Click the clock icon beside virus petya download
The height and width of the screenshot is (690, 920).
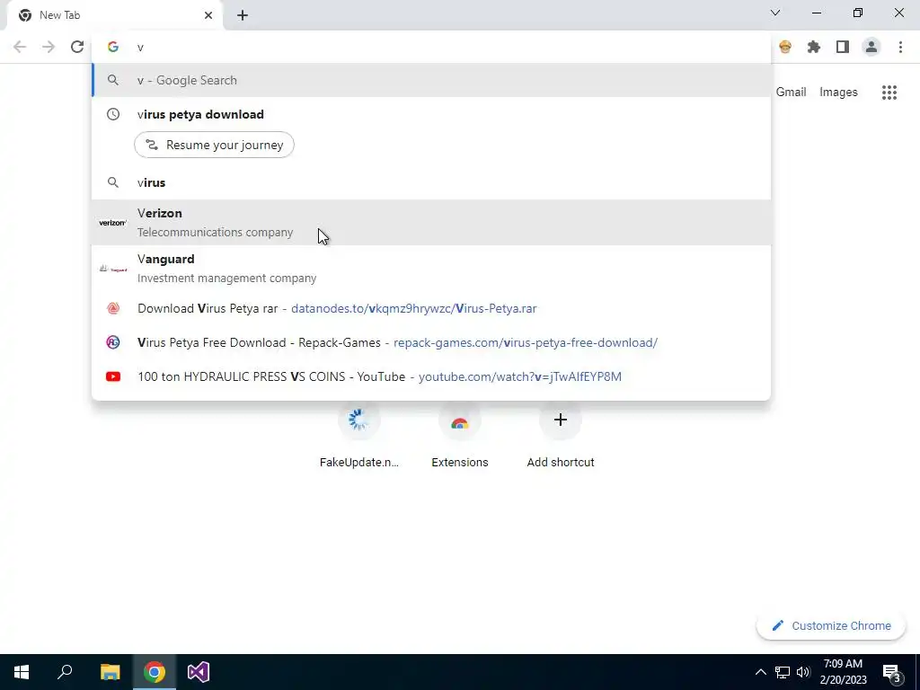pos(113,114)
